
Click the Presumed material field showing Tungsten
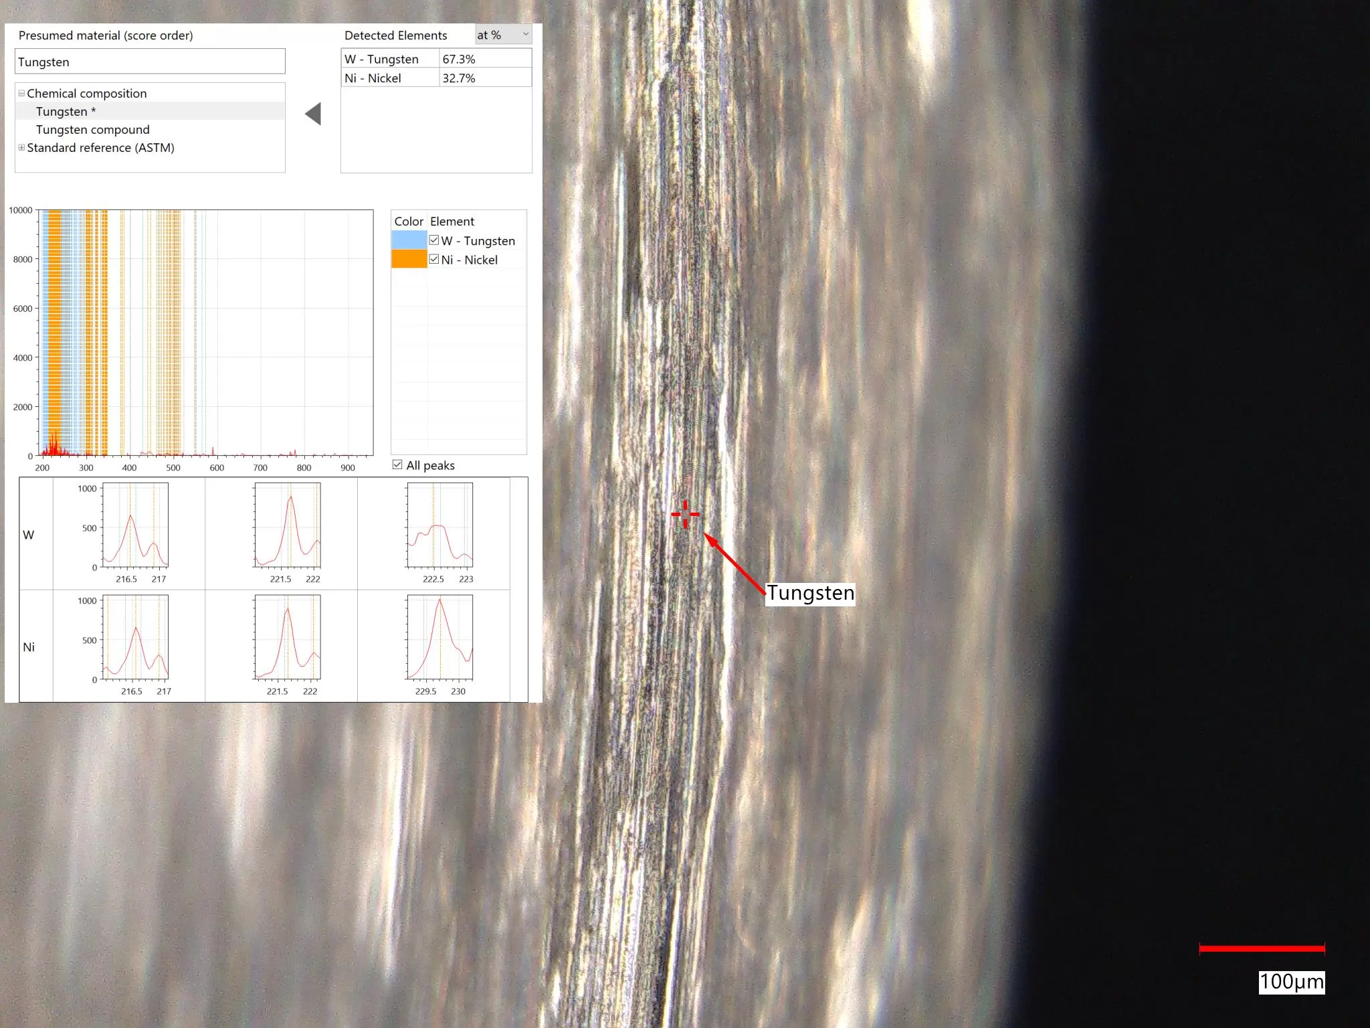[150, 62]
